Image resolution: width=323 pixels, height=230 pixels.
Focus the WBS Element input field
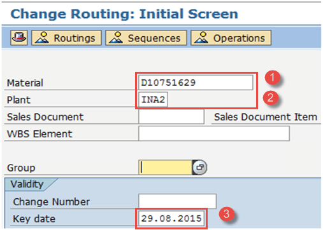pos(214,133)
